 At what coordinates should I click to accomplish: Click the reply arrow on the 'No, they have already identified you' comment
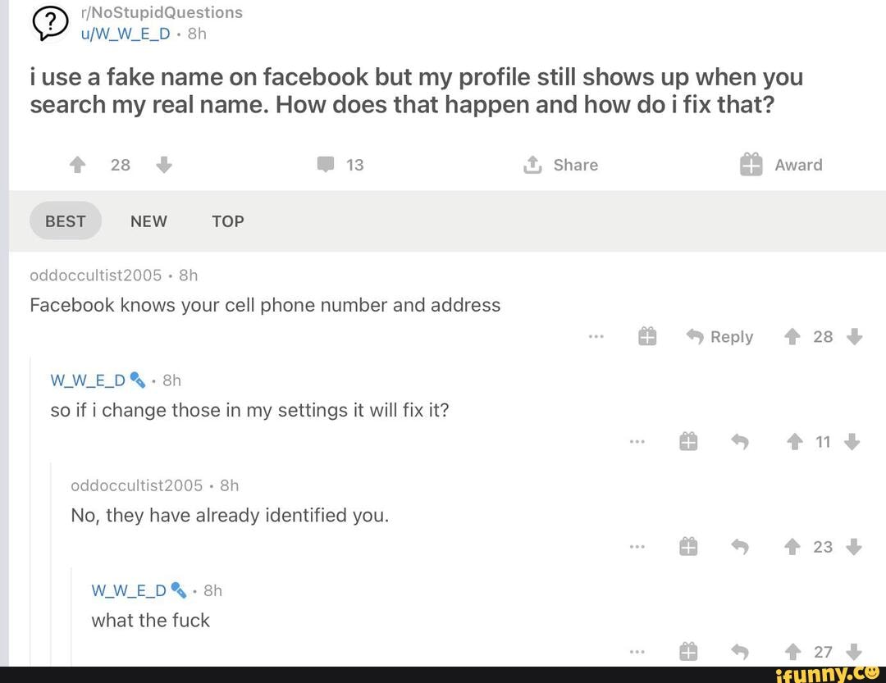(x=739, y=546)
